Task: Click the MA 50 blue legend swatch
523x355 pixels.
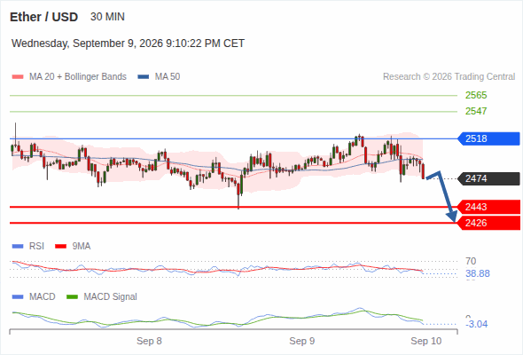Action: click(x=144, y=77)
